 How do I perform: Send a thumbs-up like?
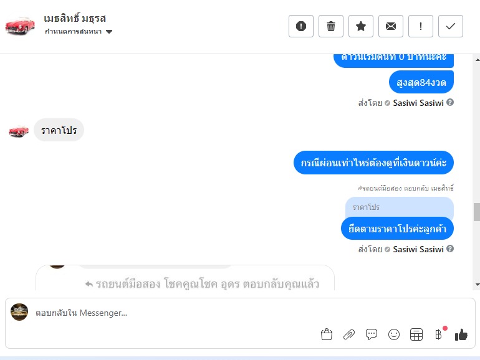[x=461, y=334]
